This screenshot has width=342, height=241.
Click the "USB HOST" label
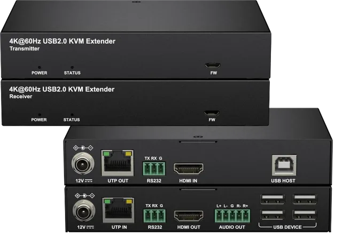click(283, 181)
